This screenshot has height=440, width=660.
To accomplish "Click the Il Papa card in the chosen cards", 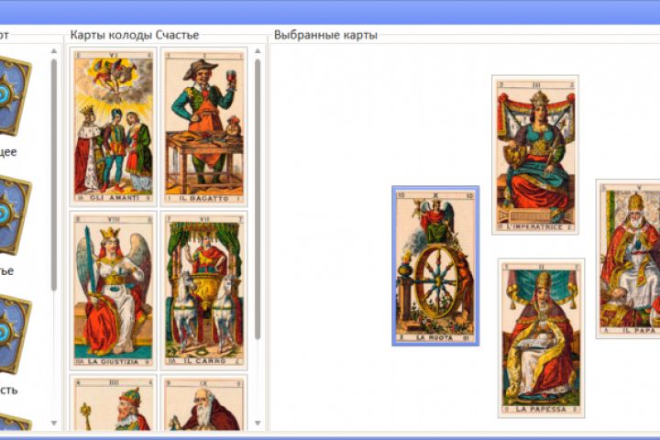I will [628, 258].
